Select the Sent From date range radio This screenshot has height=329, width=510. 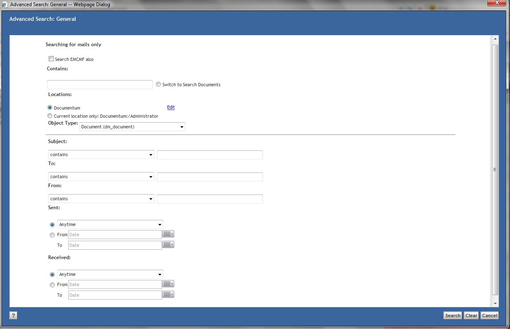click(x=52, y=235)
